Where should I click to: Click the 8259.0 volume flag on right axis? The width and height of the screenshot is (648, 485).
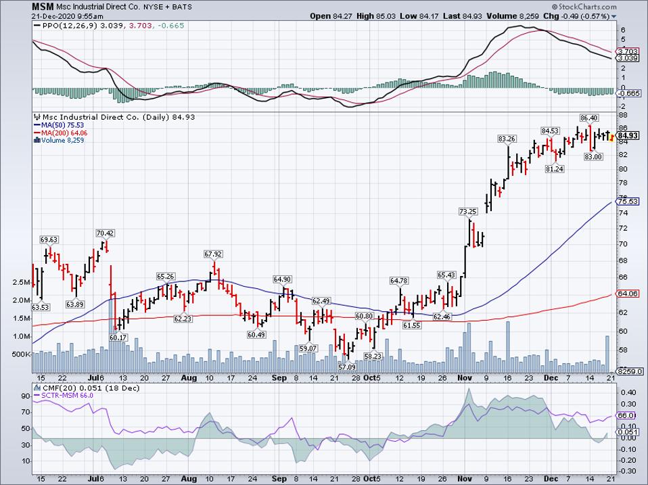coord(628,371)
